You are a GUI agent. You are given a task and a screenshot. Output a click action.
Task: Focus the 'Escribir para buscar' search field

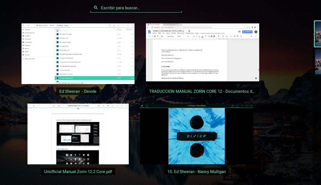tap(136, 8)
